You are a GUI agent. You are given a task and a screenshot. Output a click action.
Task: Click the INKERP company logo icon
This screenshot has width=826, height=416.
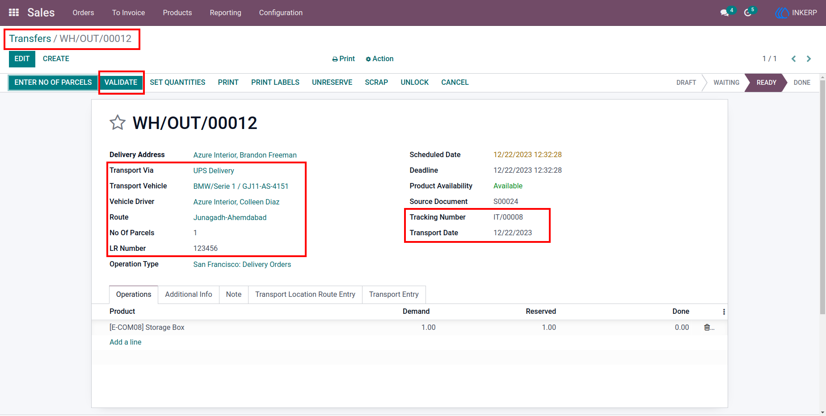tap(782, 13)
